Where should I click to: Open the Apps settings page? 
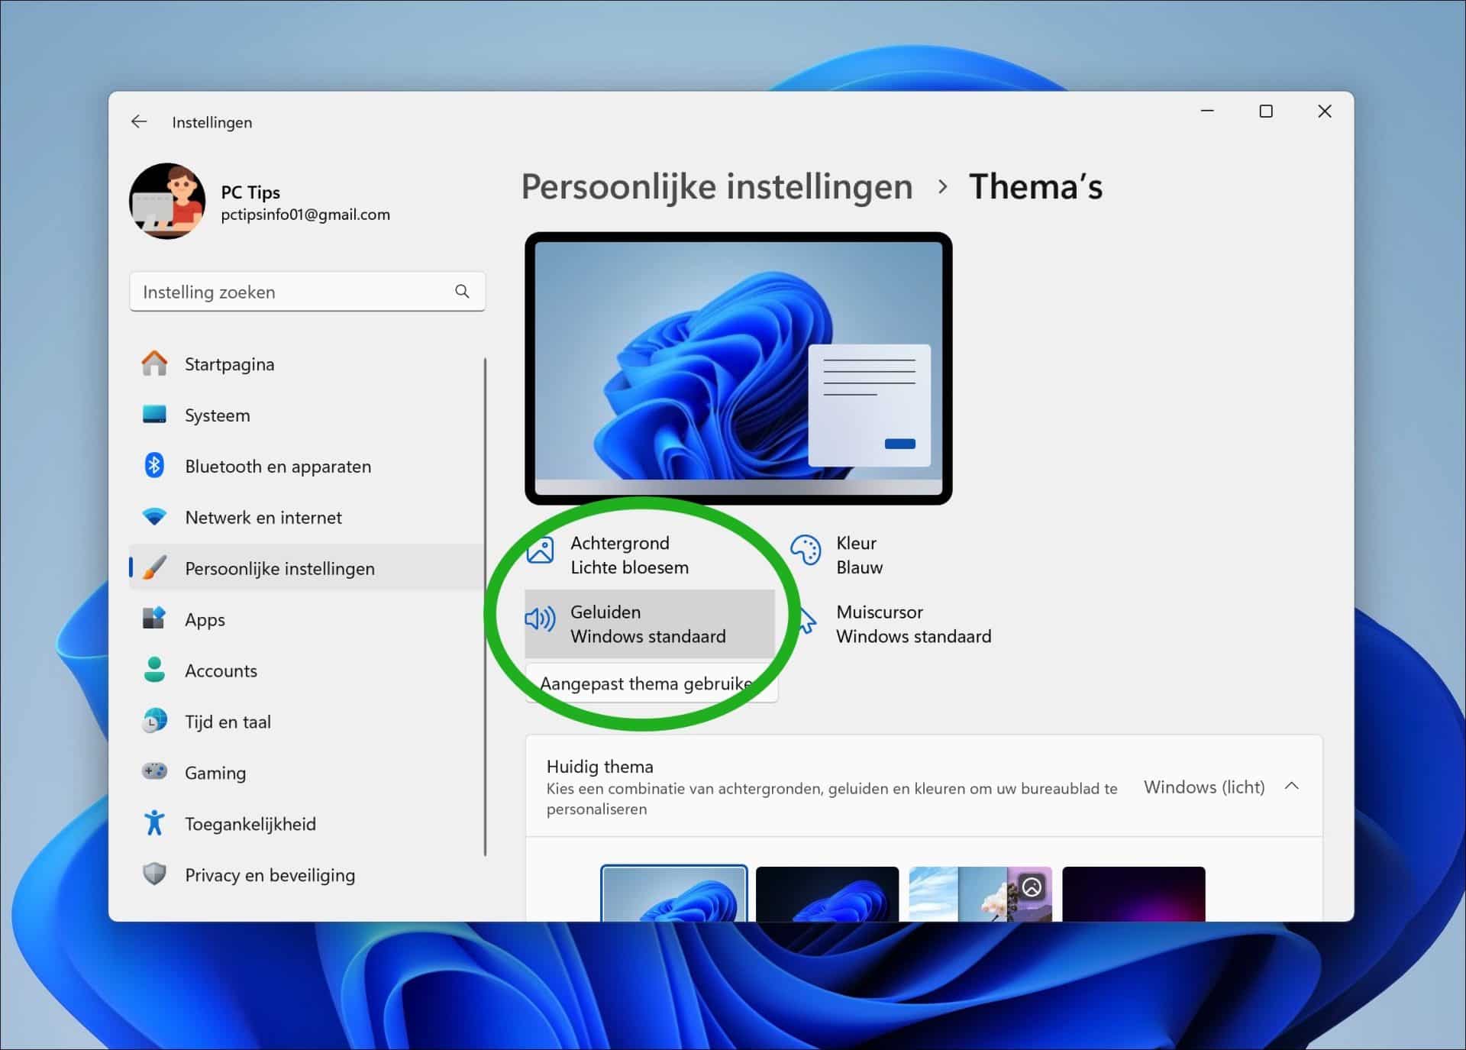pos(307,619)
